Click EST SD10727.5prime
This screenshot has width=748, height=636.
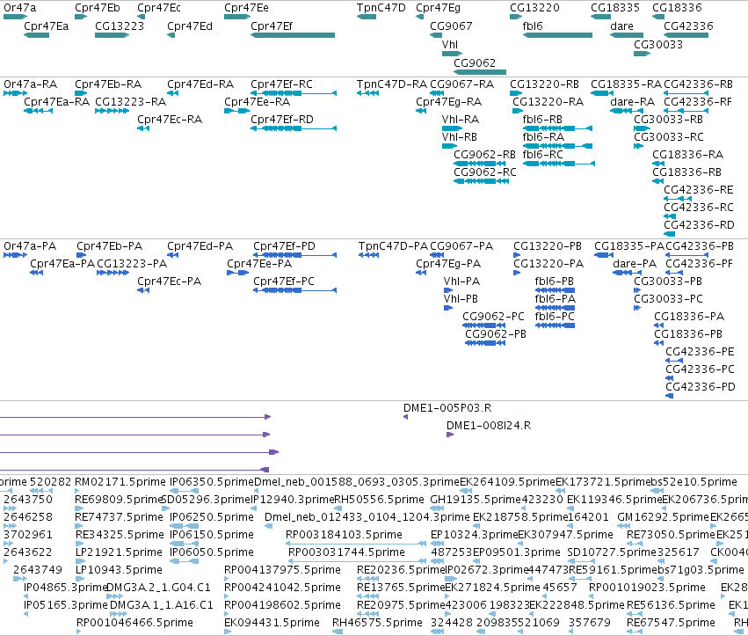coord(581,561)
